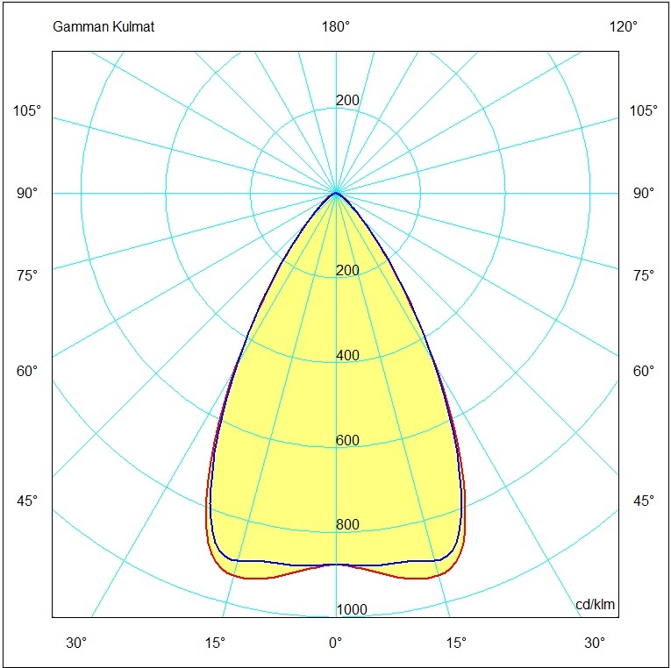Click the 15° label at bottom right

(456, 643)
